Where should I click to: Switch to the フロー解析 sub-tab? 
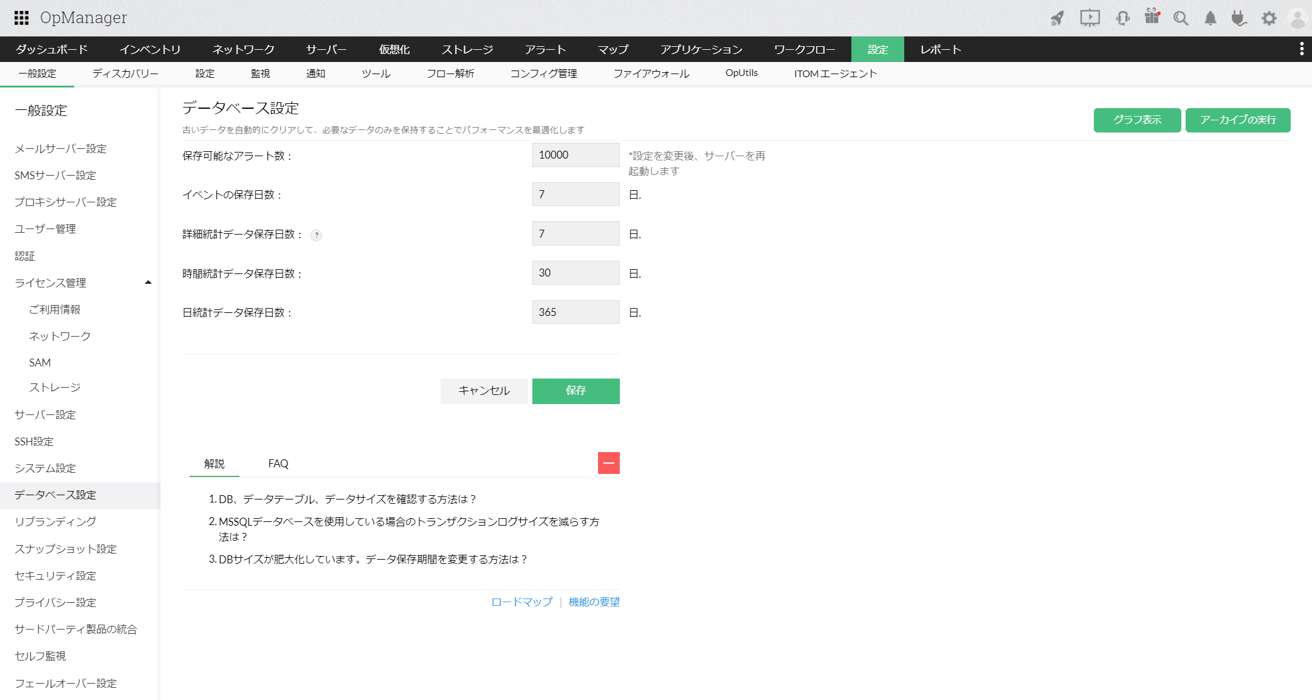pyautogui.click(x=450, y=74)
